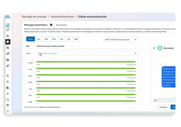Image resolution: width=181 pixels, height=127 pixels.
Task: Select the Mar day tab
Action: [46, 39]
